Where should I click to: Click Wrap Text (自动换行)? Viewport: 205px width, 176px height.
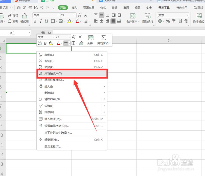tap(148, 18)
